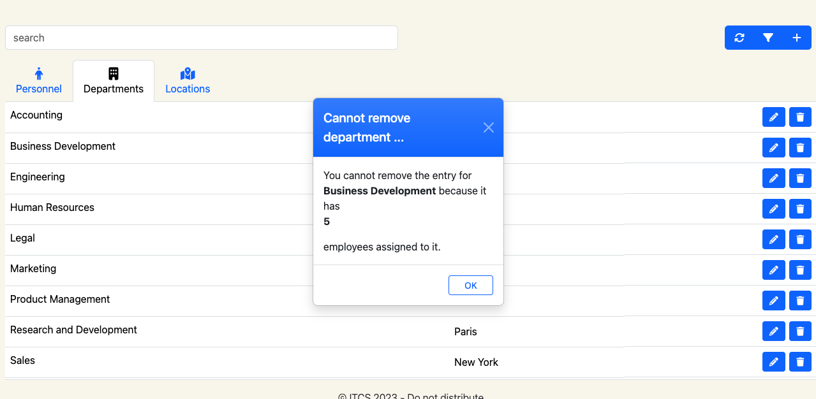
Task: Delete the Marketing department trash icon
Action: (x=800, y=270)
